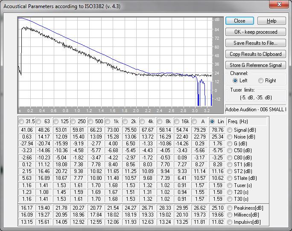Select the Lin band radio button
Image resolution: width=292 pixels, height=231 pixels.
point(212,121)
